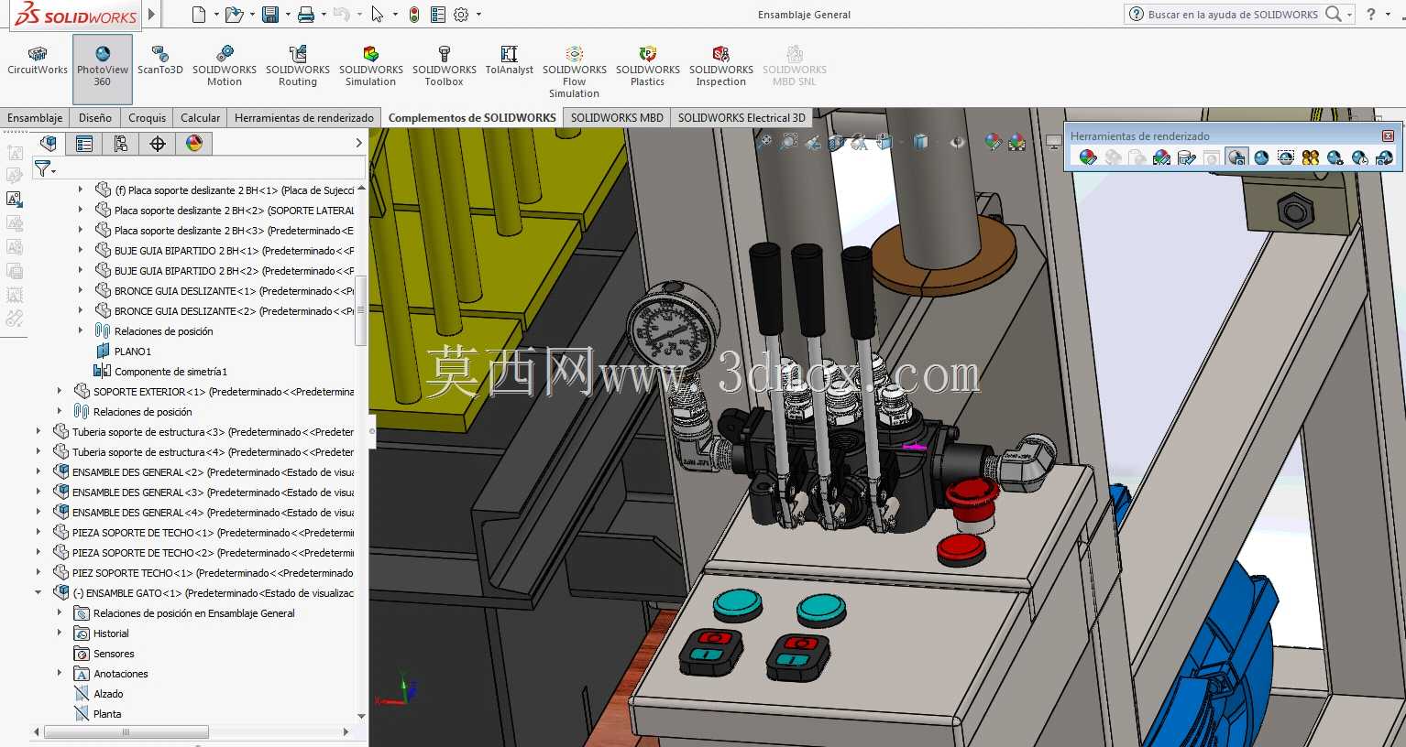Open the Help question mark menu
This screenshot has width=1406, height=747.
[1371, 15]
